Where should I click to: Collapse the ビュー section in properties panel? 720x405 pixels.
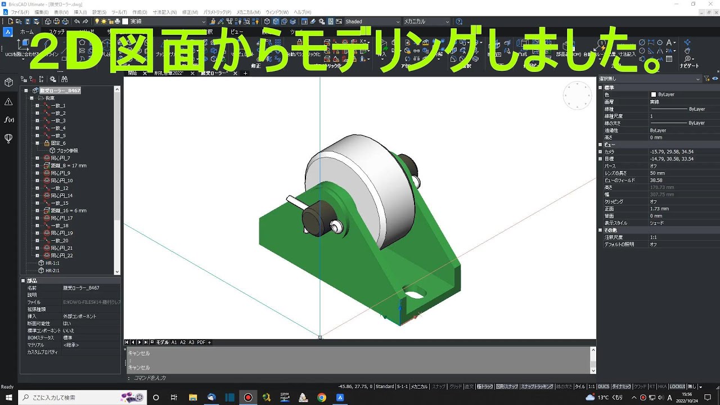pos(600,145)
